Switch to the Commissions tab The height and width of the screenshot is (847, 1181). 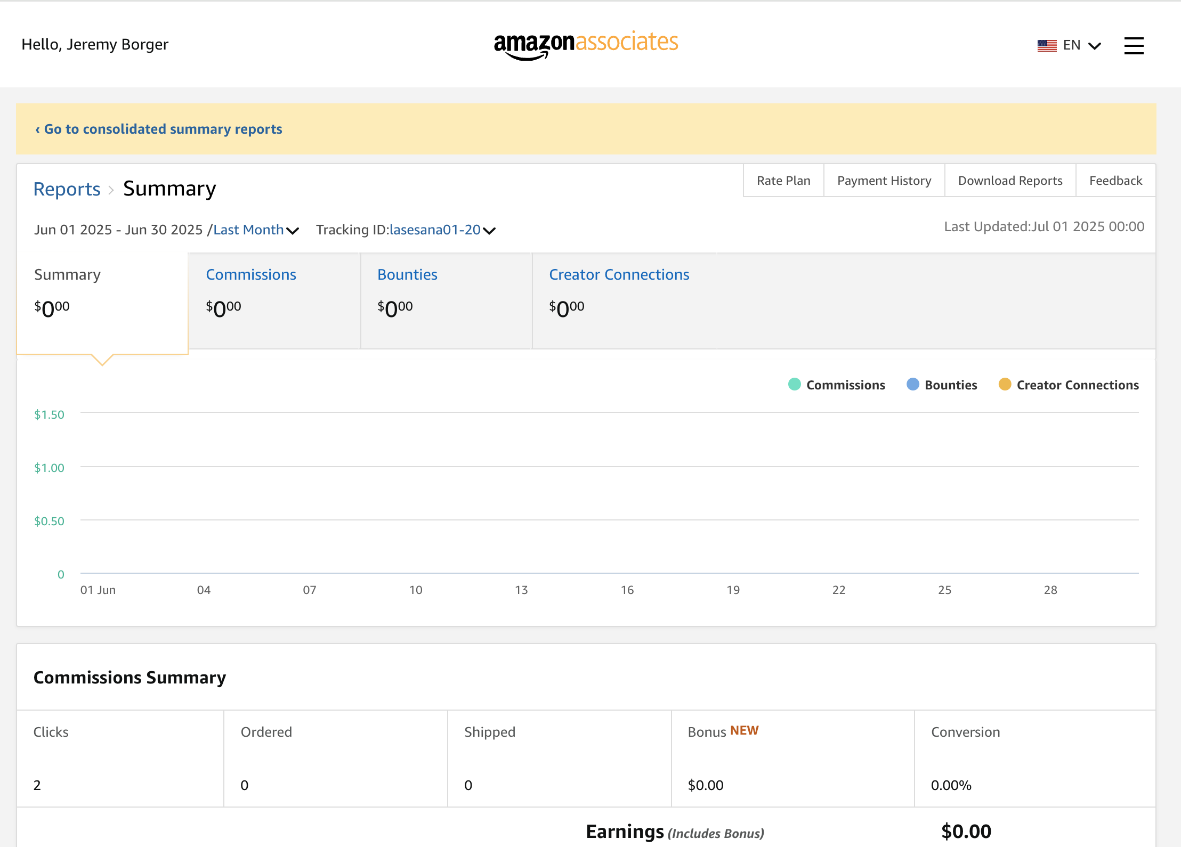tap(274, 301)
